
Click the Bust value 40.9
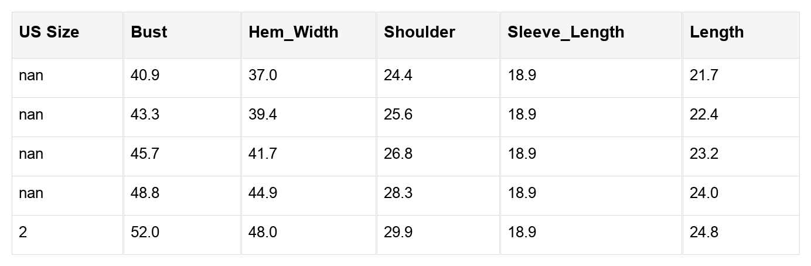145,76
